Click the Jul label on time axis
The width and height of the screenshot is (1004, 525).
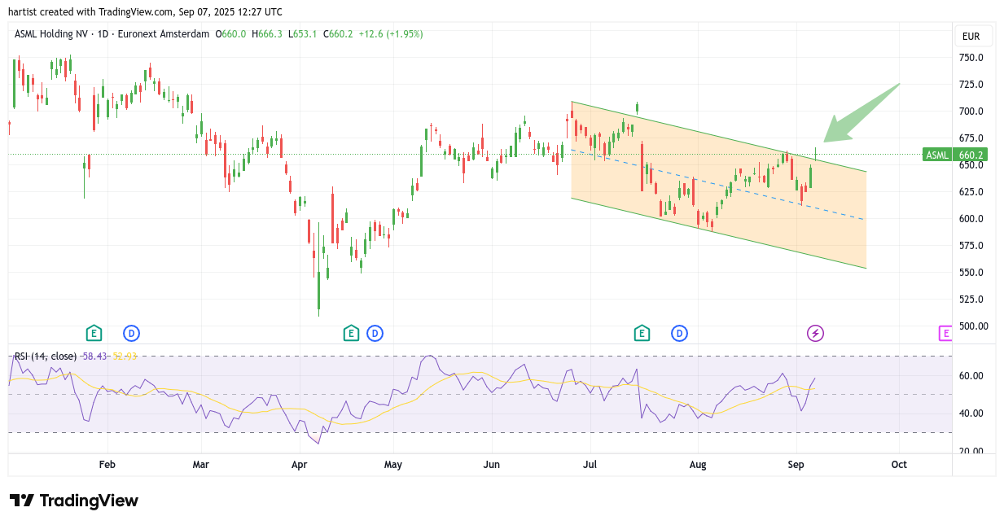click(590, 465)
